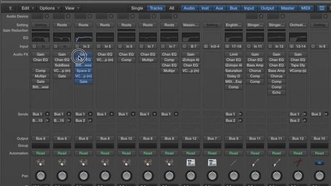
Task: Click the Orchest... channel strip setting
Action: (x=298, y=25)
